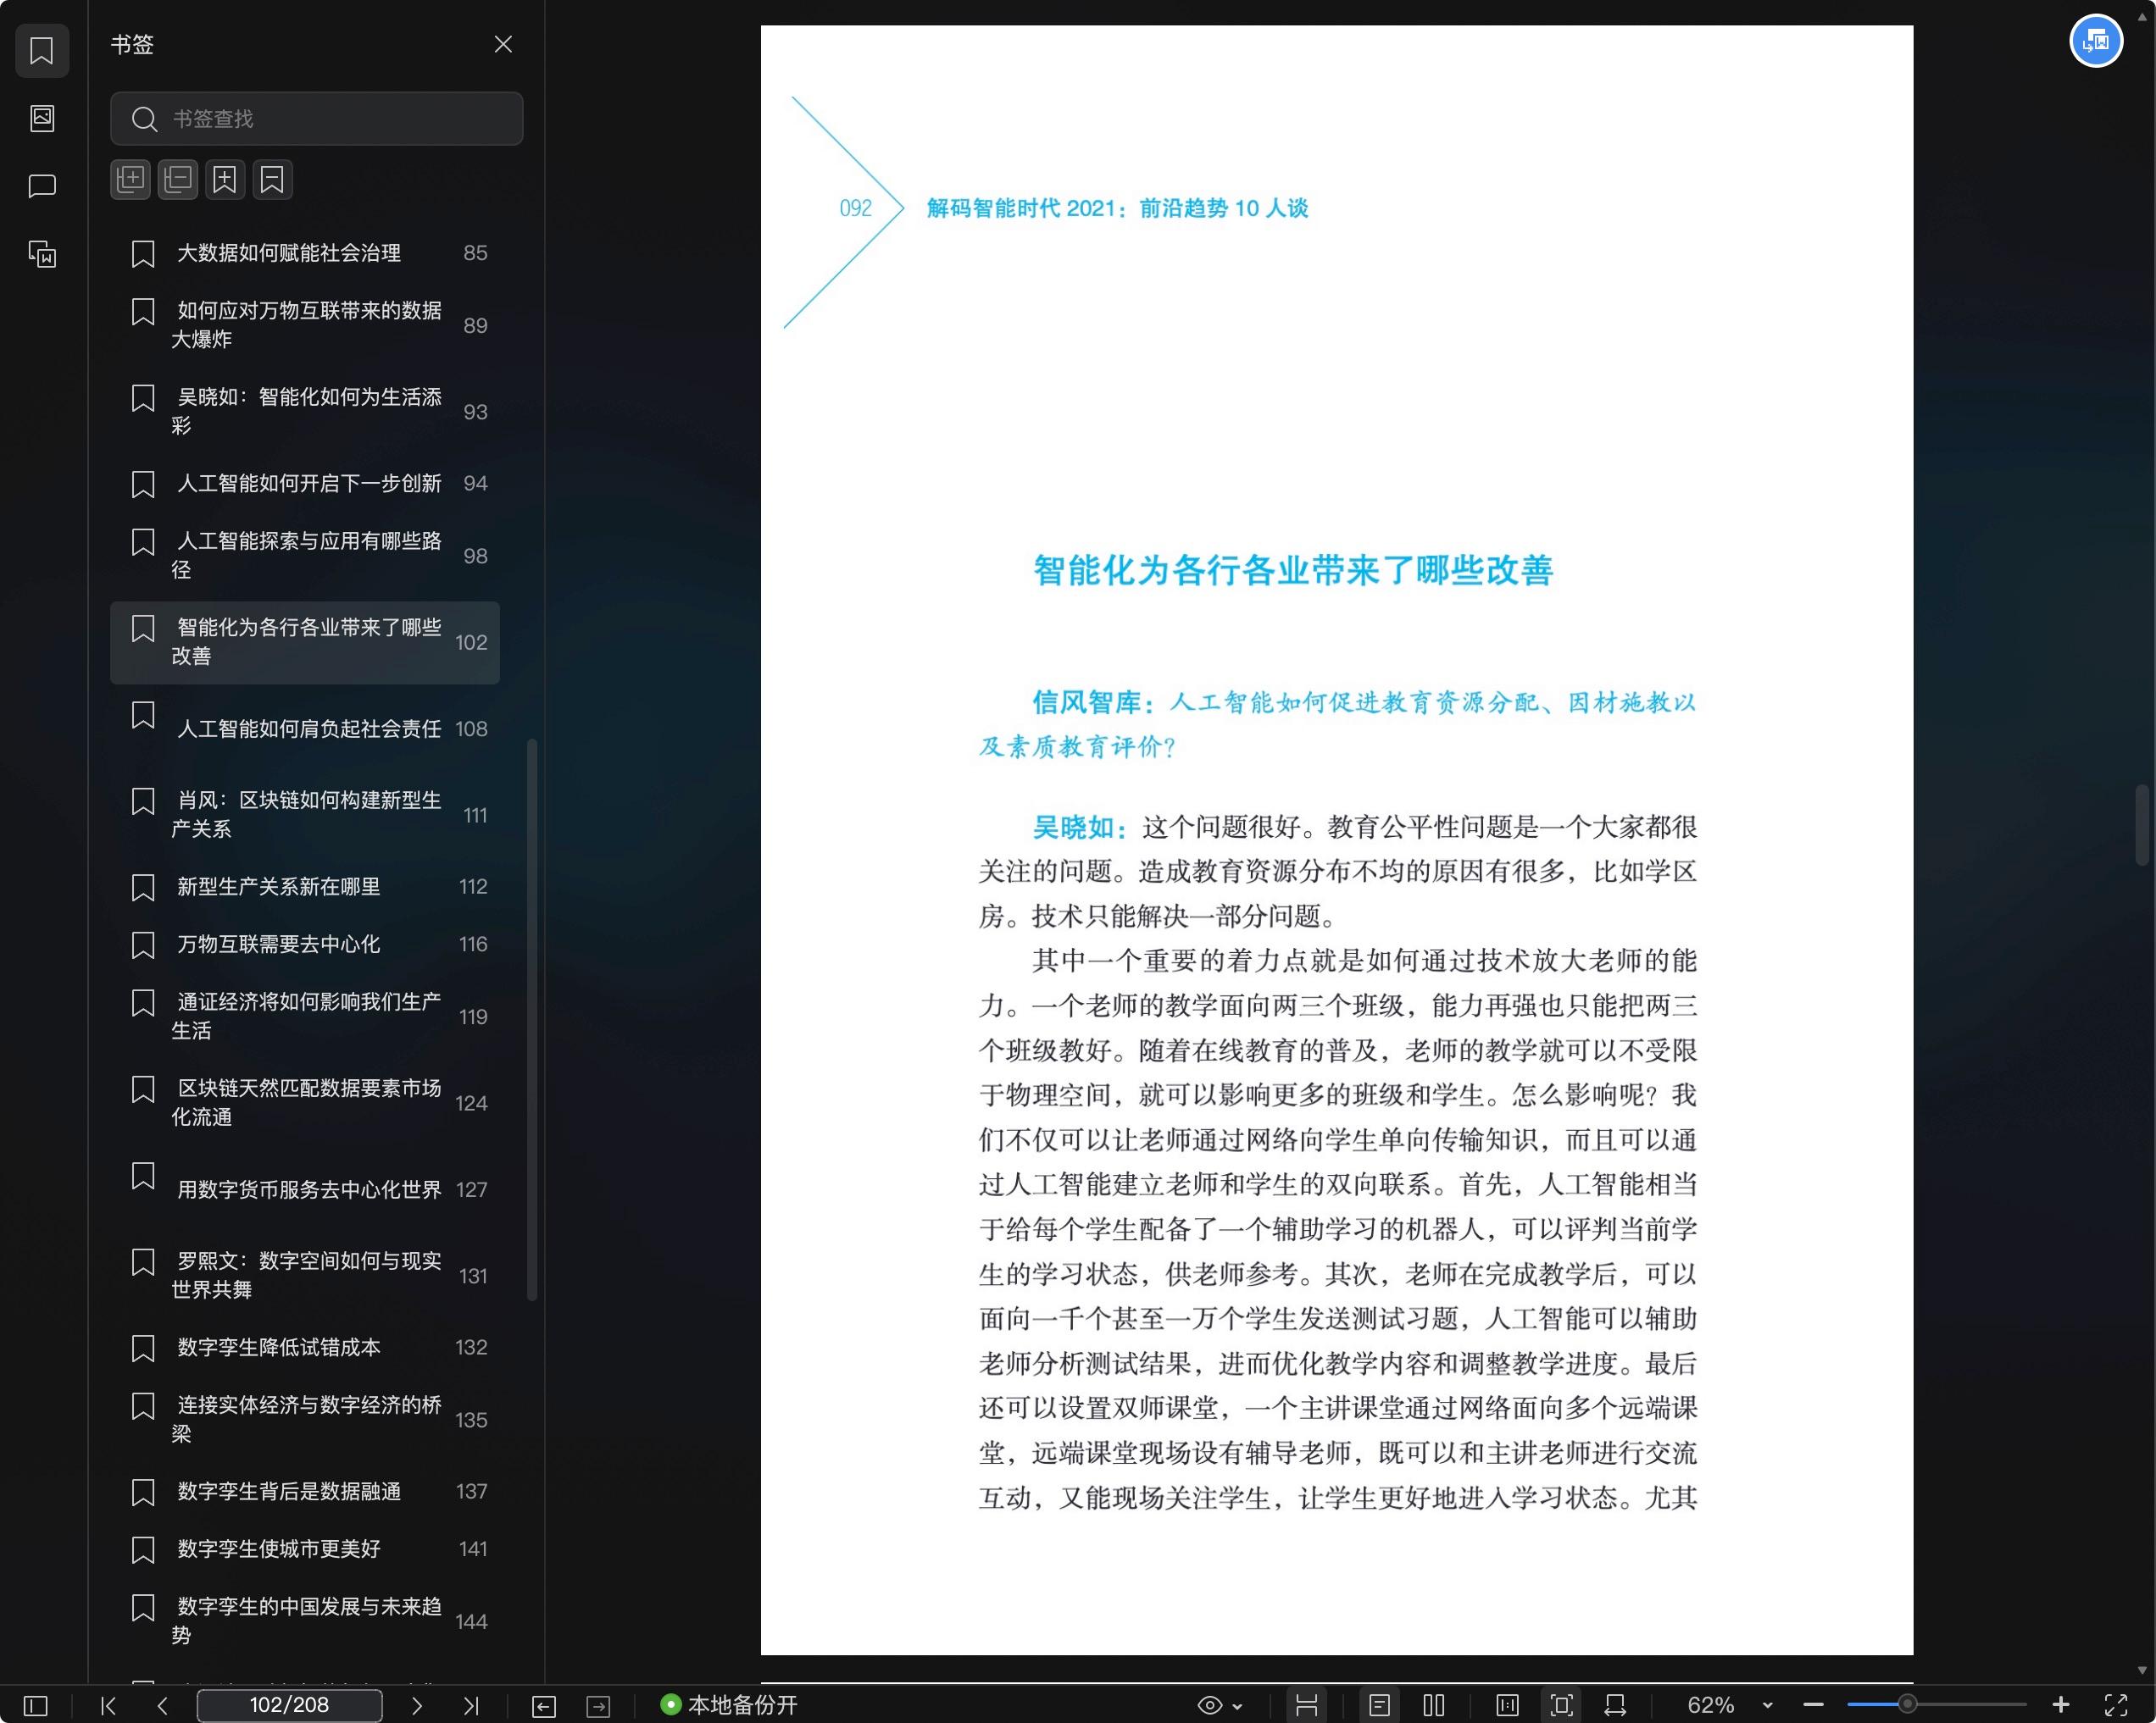2156x1723 pixels.
Task: Open bookmark 大数据如何赋能社会治理
Action: point(305,252)
